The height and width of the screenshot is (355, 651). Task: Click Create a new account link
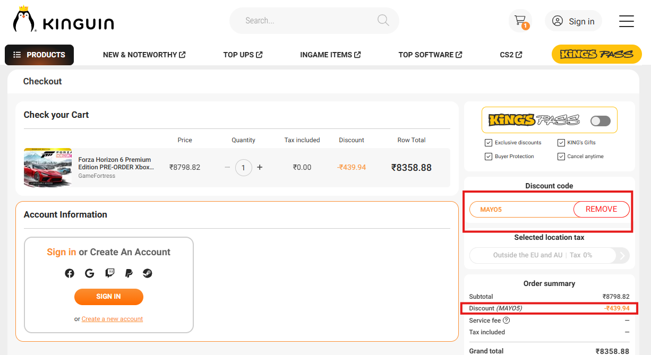coord(112,319)
